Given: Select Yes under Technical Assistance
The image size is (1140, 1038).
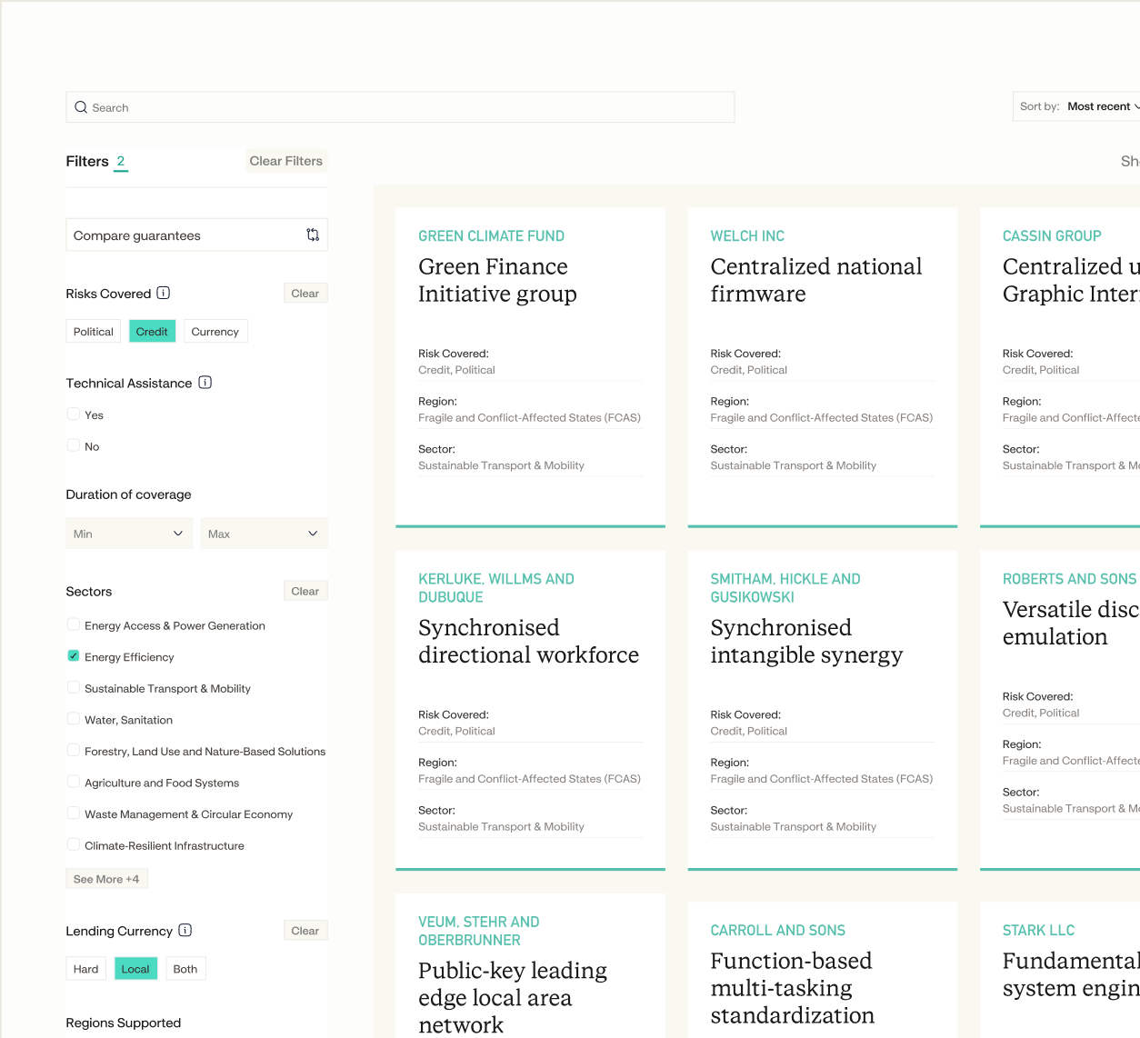Looking at the screenshot, I should 73,414.
